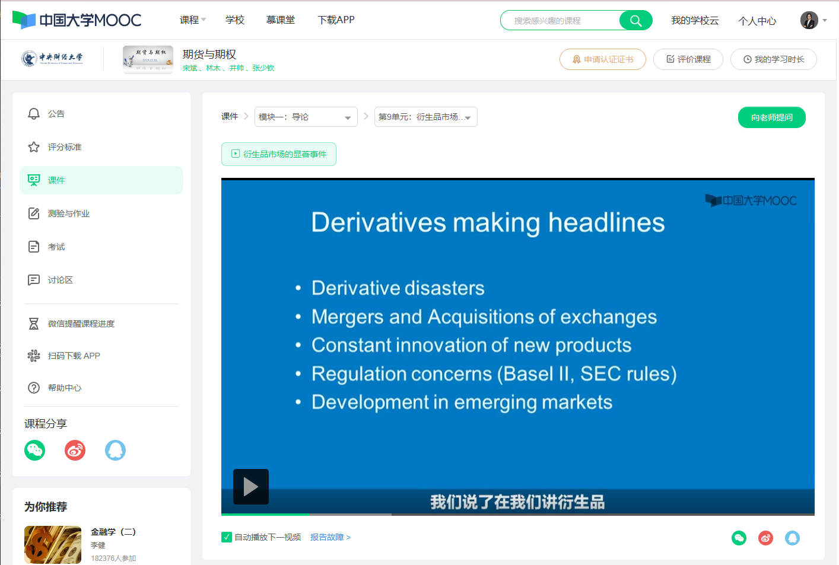Click the green search magnifier icon

(635, 21)
